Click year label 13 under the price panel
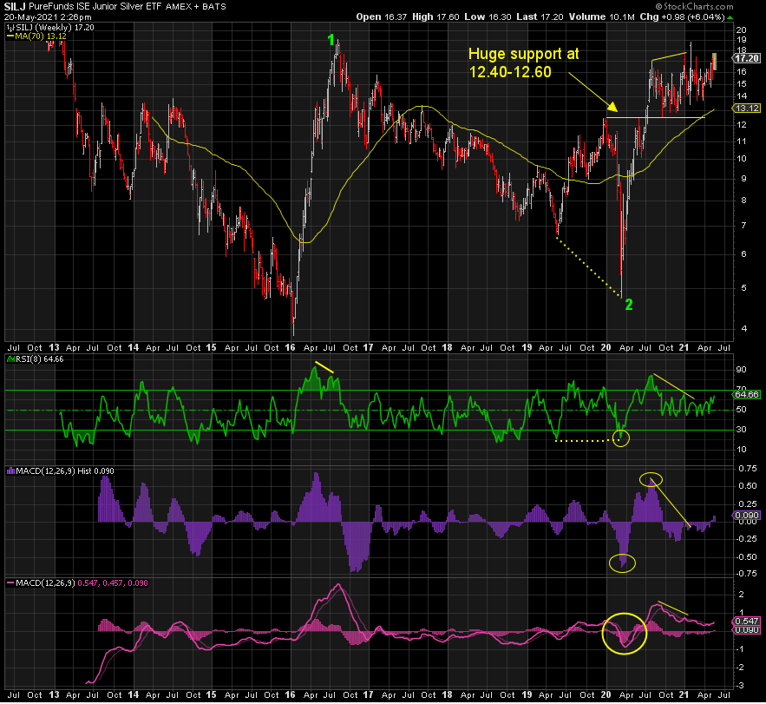Screen dimensions: 766x704 (54, 347)
